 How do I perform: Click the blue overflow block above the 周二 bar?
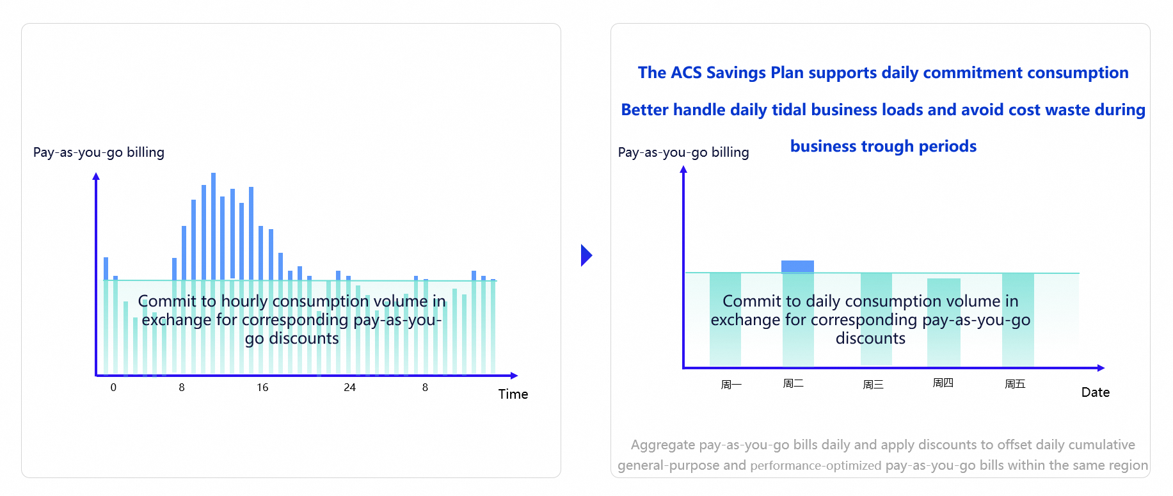tap(797, 266)
